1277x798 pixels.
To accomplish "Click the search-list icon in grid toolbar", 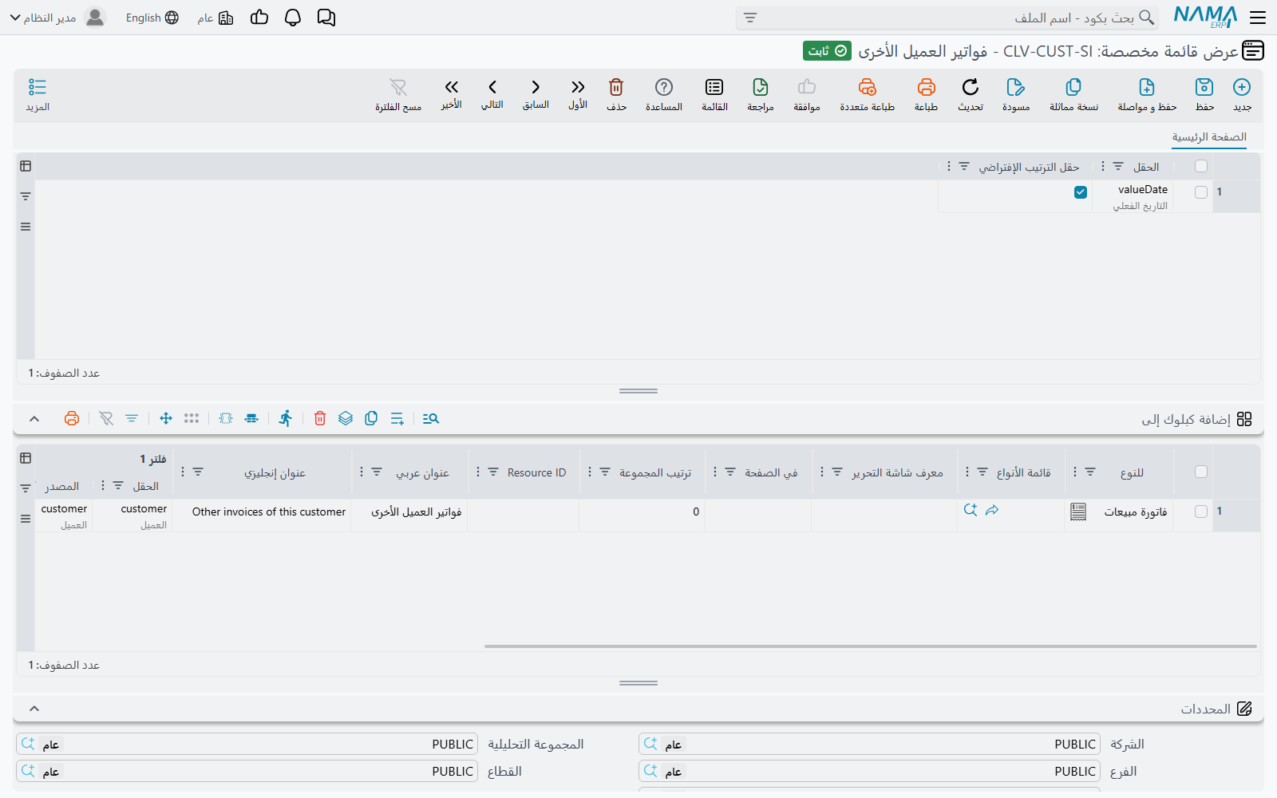I will (431, 418).
